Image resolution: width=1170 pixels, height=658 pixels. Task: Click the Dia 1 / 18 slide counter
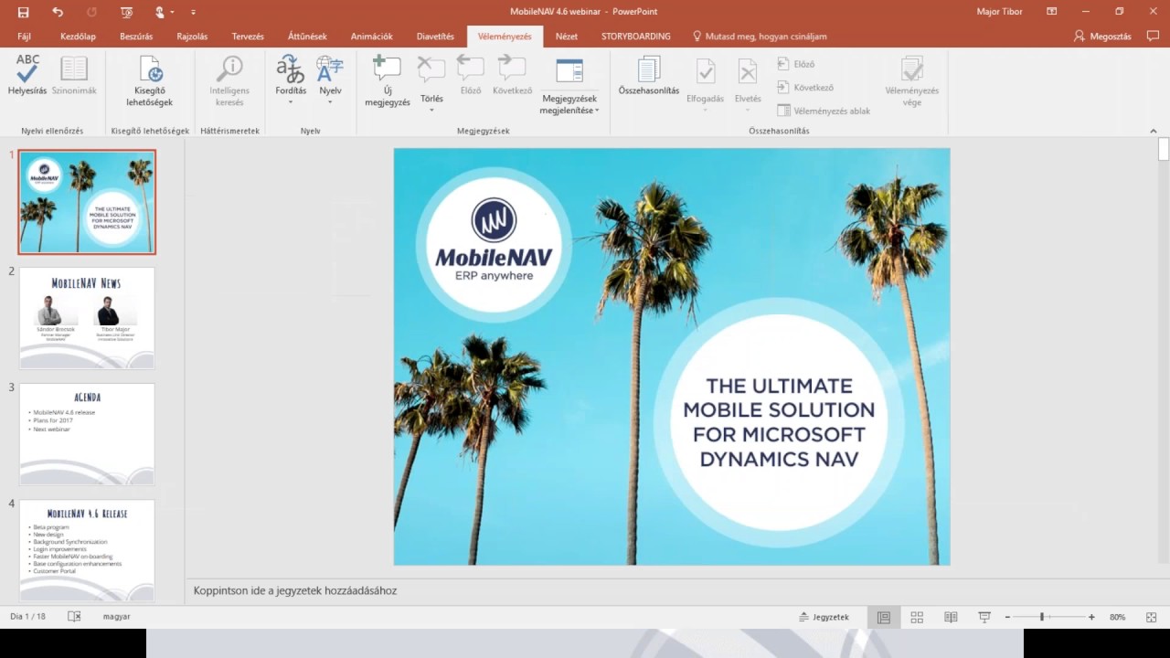[27, 617]
